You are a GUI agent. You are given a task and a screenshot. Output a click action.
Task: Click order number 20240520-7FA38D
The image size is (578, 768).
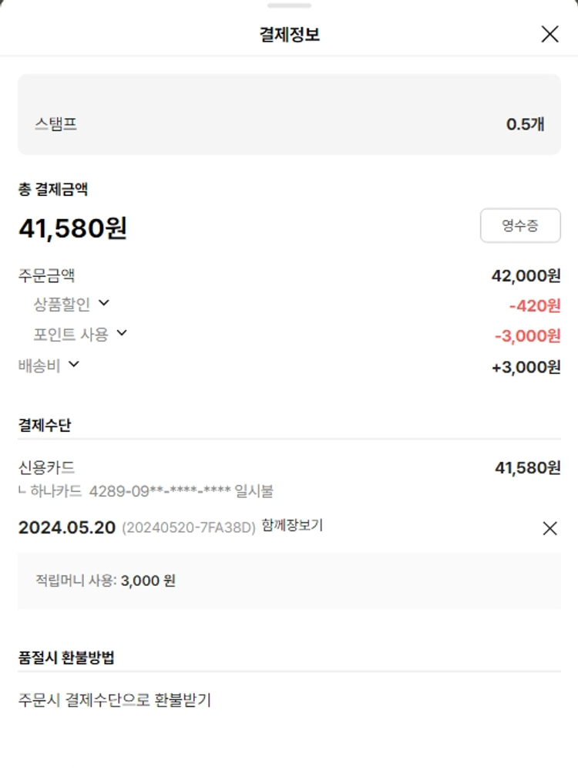[189, 528]
